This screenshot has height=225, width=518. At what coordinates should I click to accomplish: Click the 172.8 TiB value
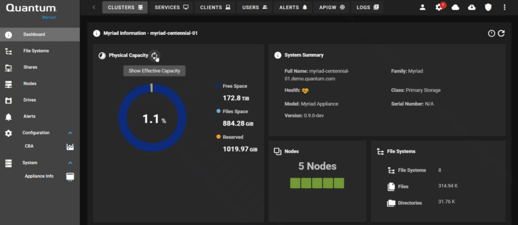pos(237,98)
